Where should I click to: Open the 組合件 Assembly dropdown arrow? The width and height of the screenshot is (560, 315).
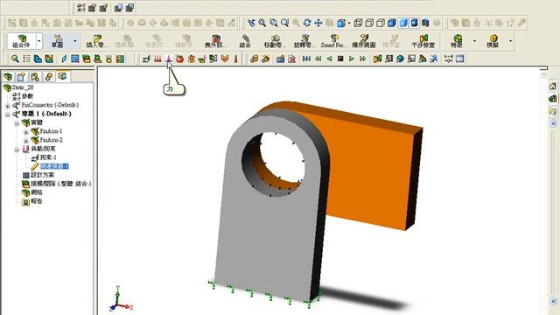(39, 41)
